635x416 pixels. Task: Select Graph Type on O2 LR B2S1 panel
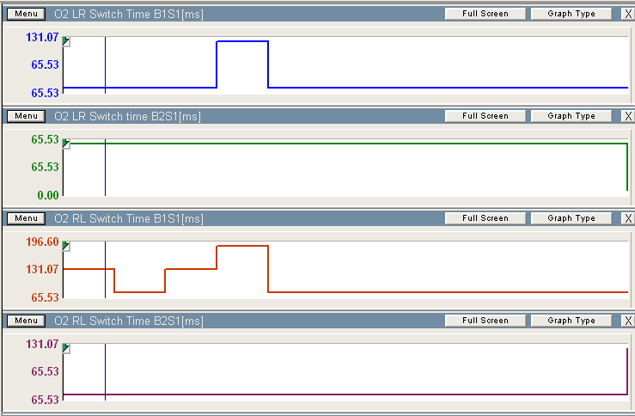571,116
